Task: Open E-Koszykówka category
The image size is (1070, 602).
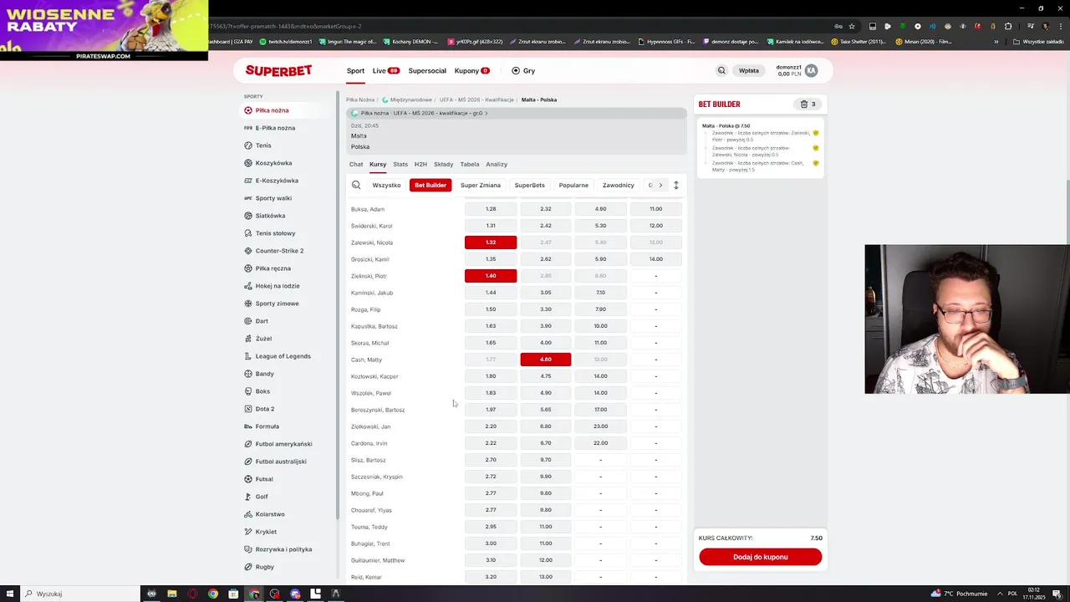Action: (x=271, y=181)
